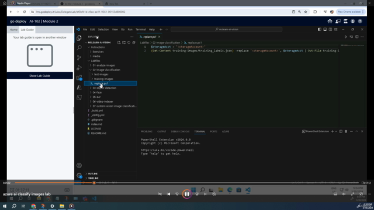
Task: Bookmark the page with star icon
Action: 306,12
